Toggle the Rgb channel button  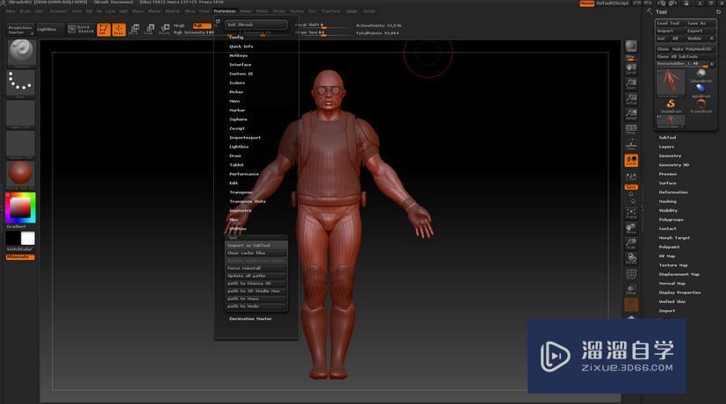(x=200, y=25)
